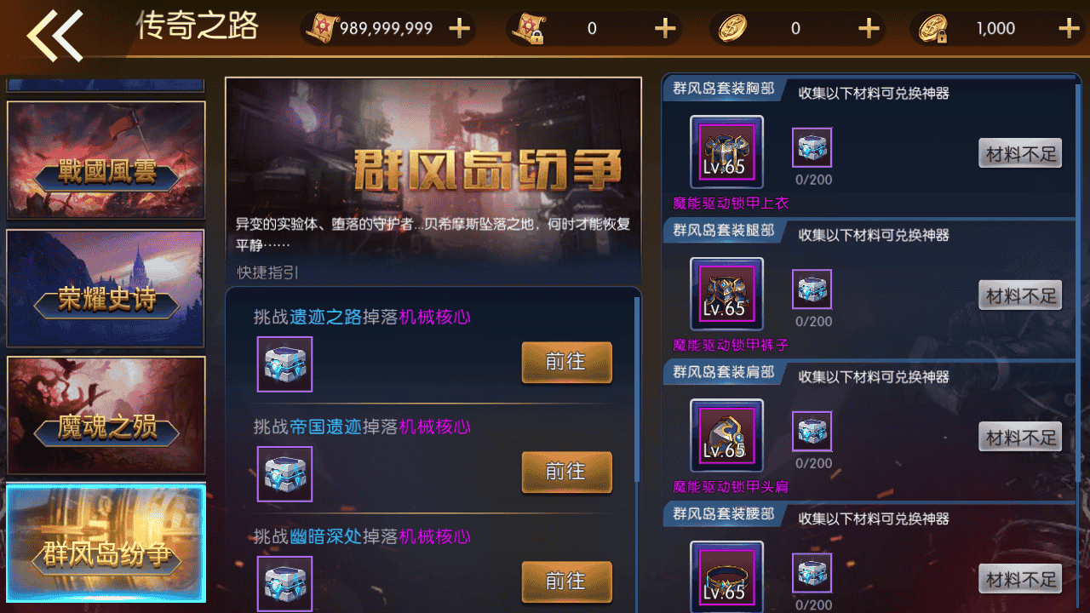Click 材料不足 button for 群风岛套装腿部
This screenshot has height=613, width=1090.
1020,295
